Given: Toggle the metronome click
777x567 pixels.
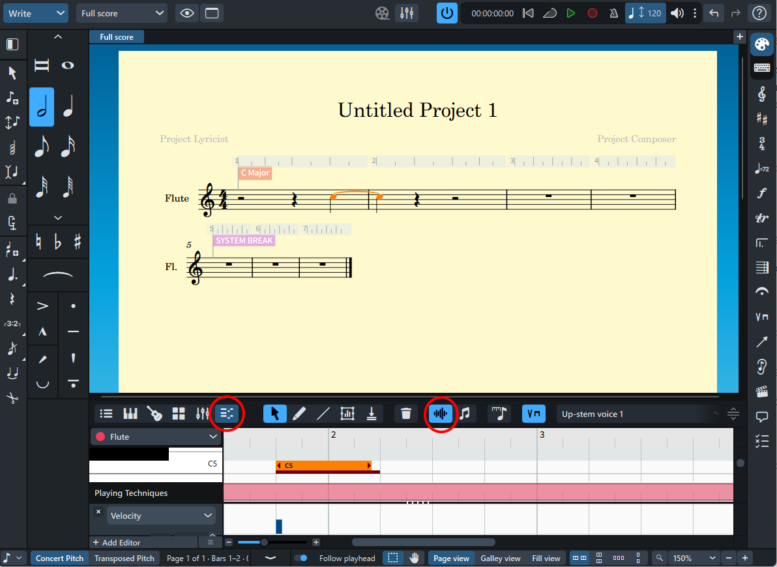Looking at the screenshot, I should tap(613, 14).
